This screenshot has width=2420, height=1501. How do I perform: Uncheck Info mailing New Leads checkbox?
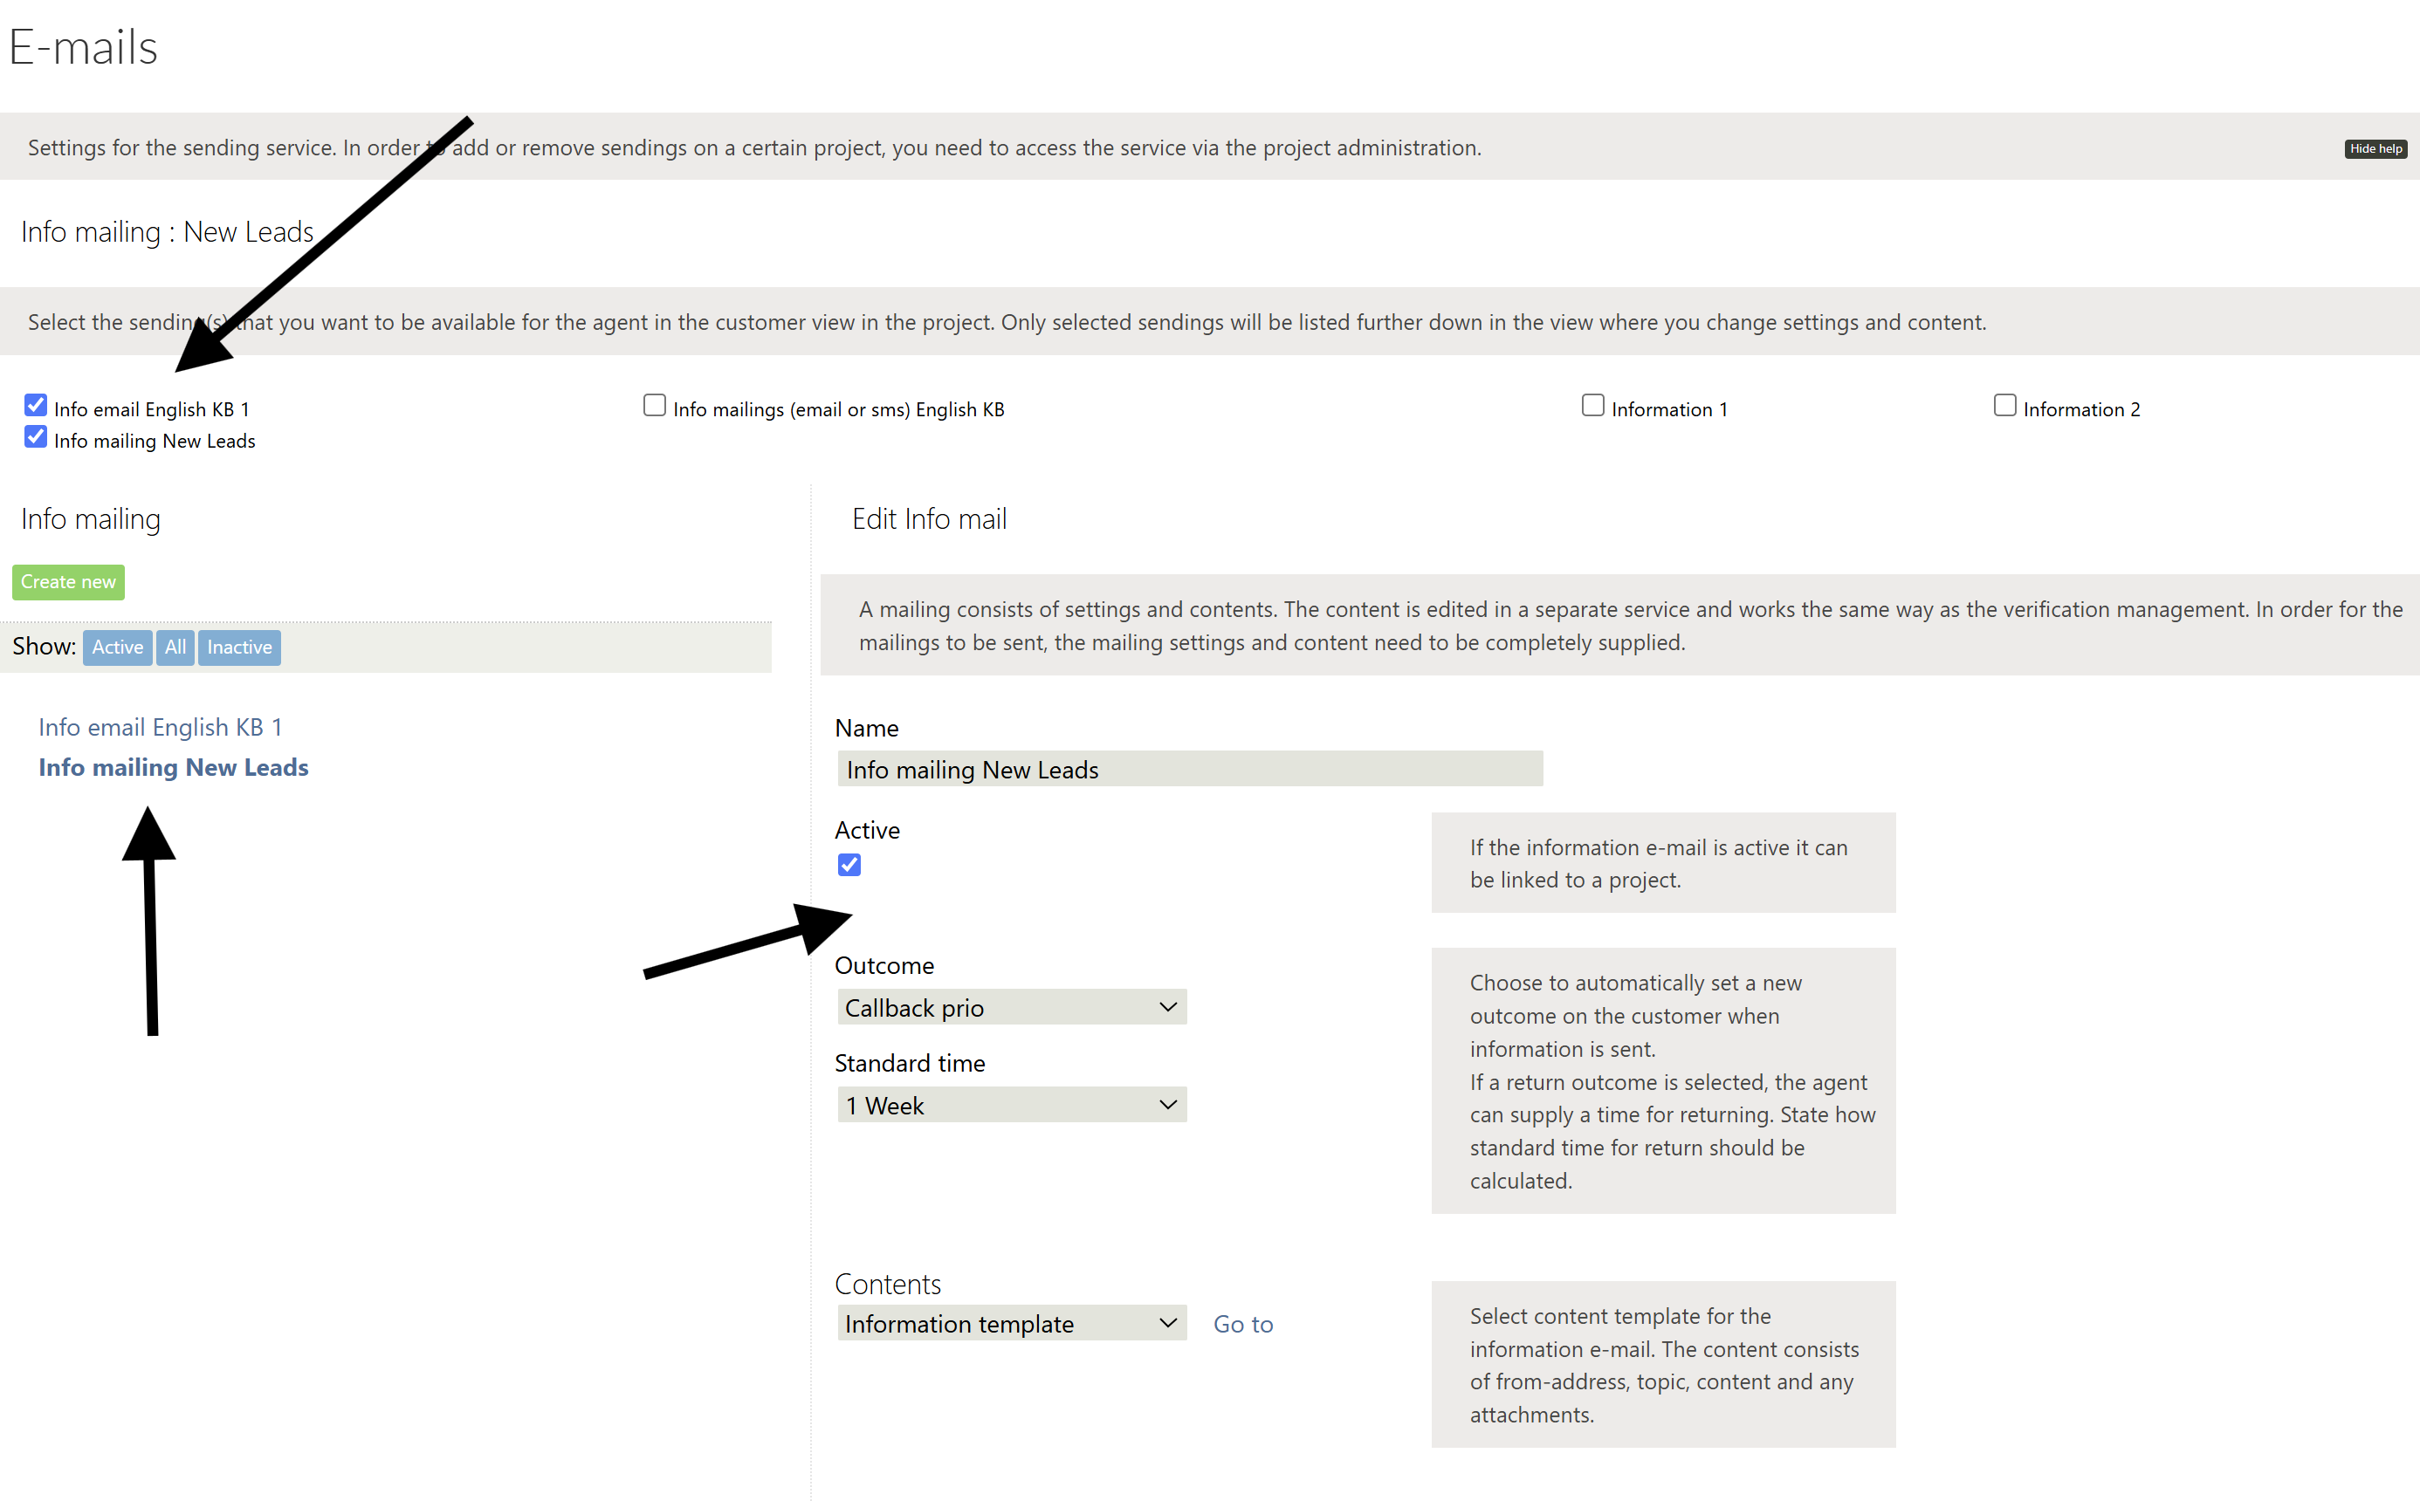(x=36, y=437)
